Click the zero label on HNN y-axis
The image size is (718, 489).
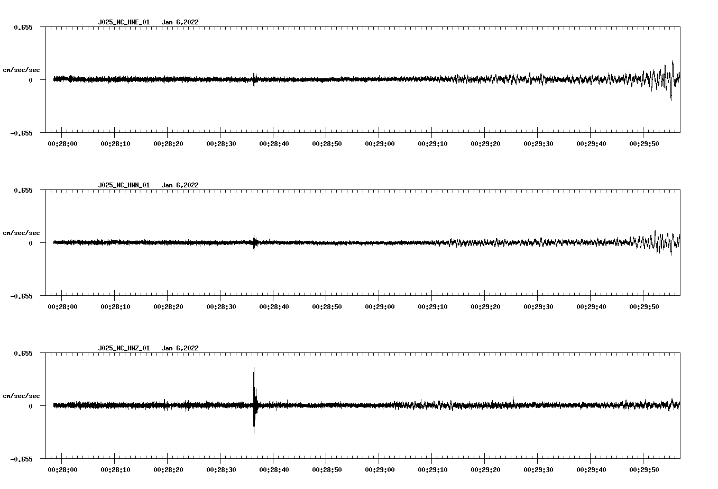tap(31, 243)
